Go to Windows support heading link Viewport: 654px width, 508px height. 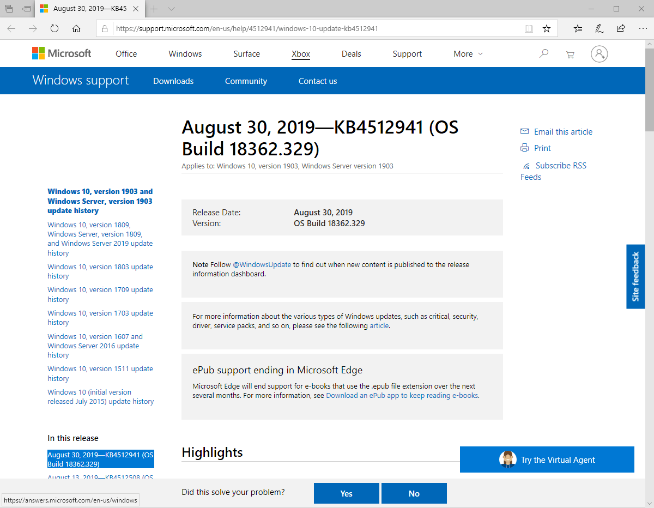click(81, 81)
